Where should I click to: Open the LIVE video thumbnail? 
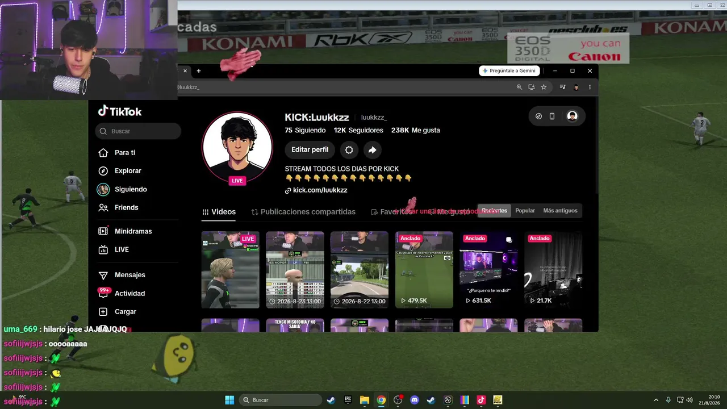230,270
